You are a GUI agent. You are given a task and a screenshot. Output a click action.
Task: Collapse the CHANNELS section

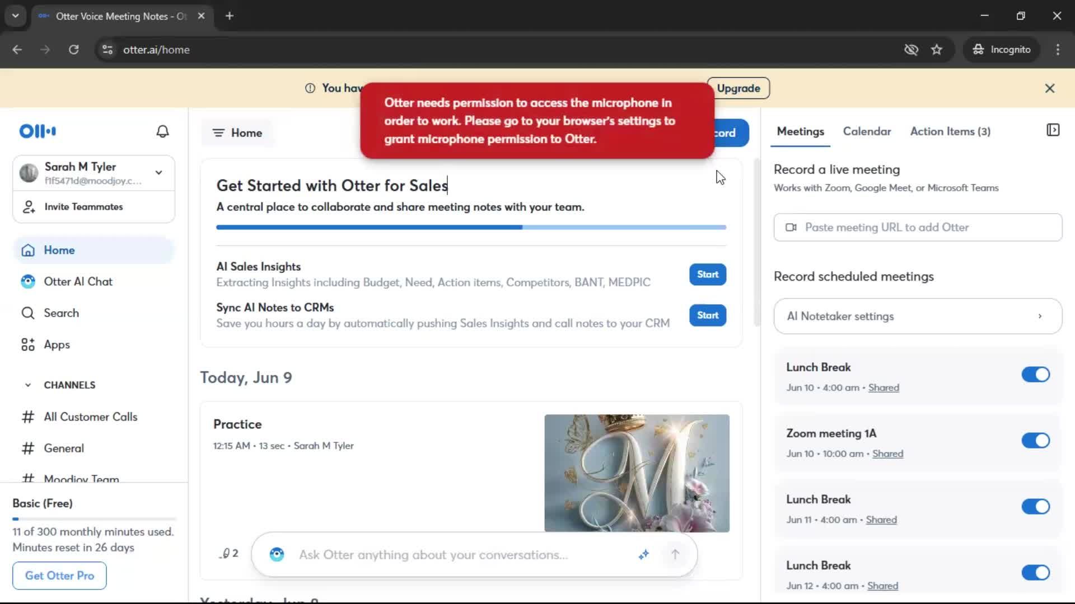[x=28, y=385]
